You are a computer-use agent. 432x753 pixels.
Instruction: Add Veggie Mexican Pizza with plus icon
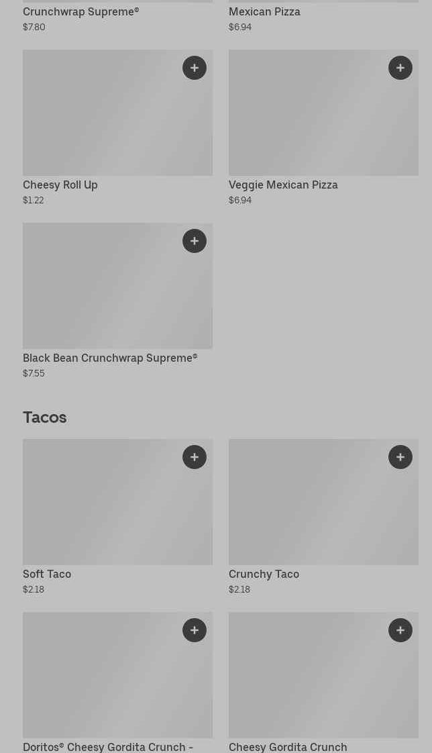(x=400, y=68)
